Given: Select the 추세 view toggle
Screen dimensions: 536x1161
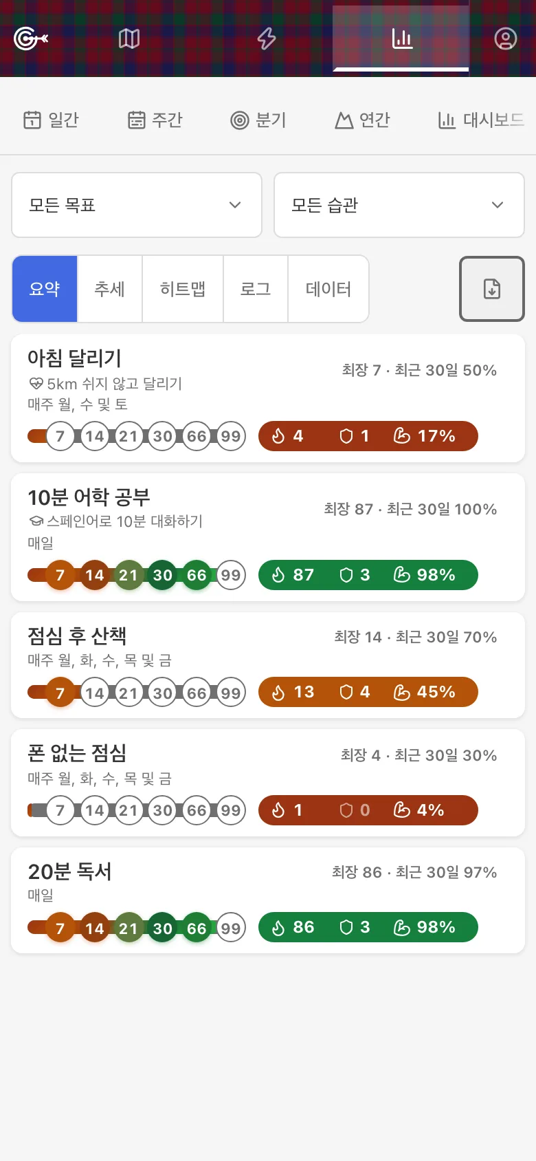Looking at the screenshot, I should pyautogui.click(x=110, y=289).
